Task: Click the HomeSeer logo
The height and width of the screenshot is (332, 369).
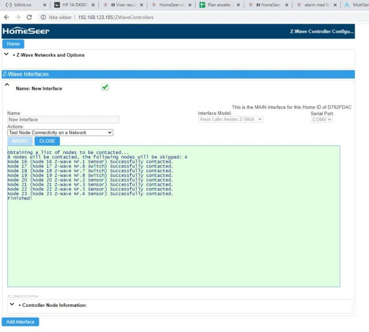Action: (x=26, y=31)
